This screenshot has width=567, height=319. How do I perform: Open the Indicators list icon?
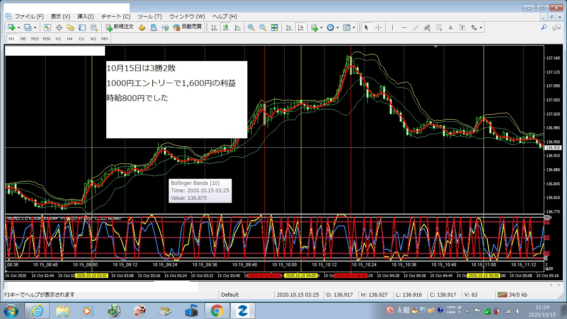[315, 27]
